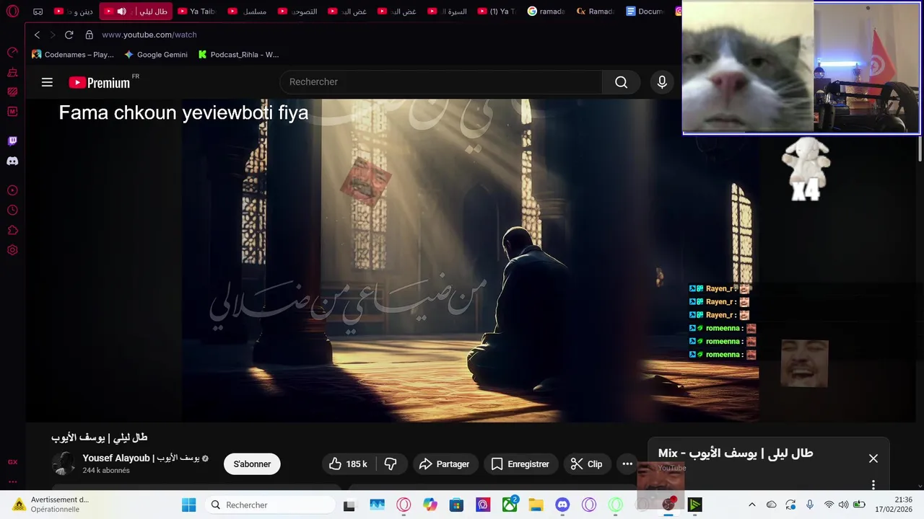Viewport: 924px width, 519px height.
Task: Switch to the "(1) Ya T" tab
Action: (497, 12)
